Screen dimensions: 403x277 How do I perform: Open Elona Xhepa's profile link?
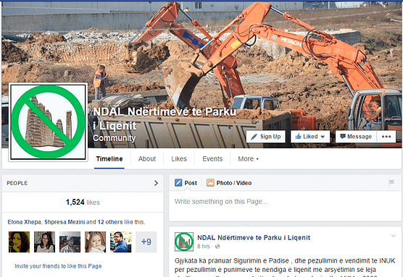click(24, 222)
